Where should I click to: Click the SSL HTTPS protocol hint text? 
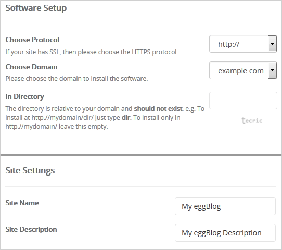tap(92, 52)
